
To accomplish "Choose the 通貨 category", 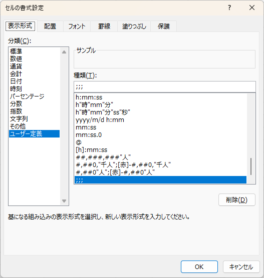I will (34, 66).
